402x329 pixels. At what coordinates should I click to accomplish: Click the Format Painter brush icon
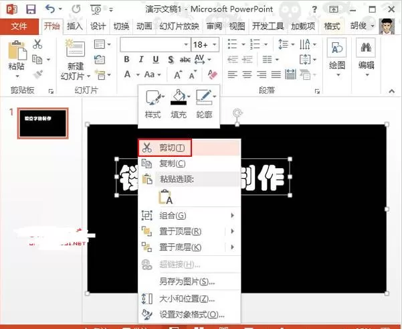[x=37, y=74]
